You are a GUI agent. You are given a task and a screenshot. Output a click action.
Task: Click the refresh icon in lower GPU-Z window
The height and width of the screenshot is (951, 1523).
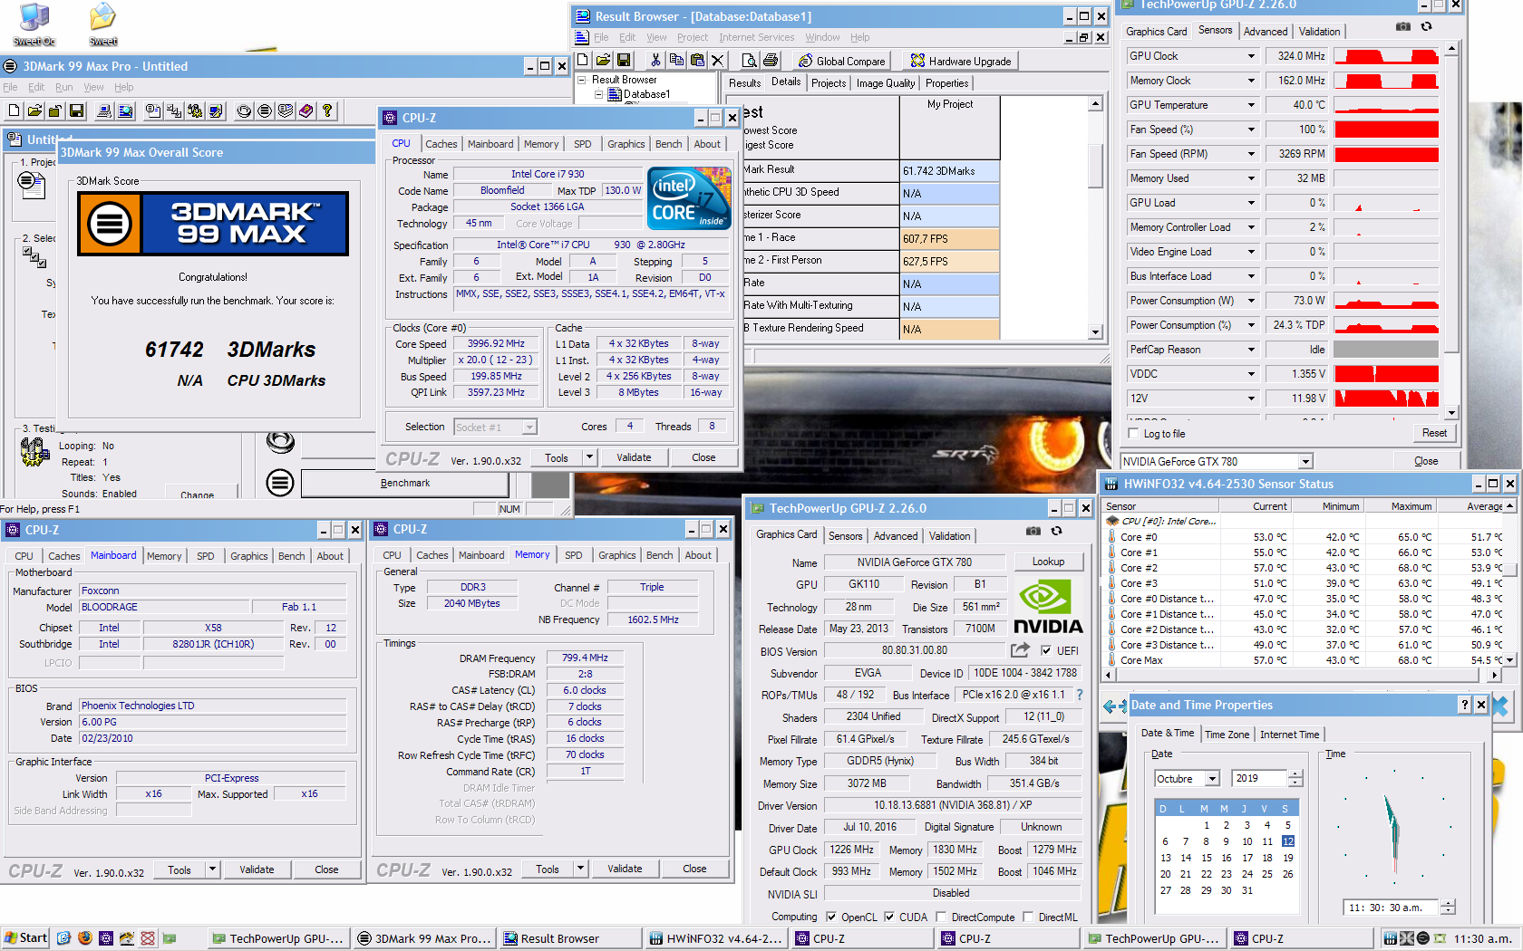[x=1056, y=531]
